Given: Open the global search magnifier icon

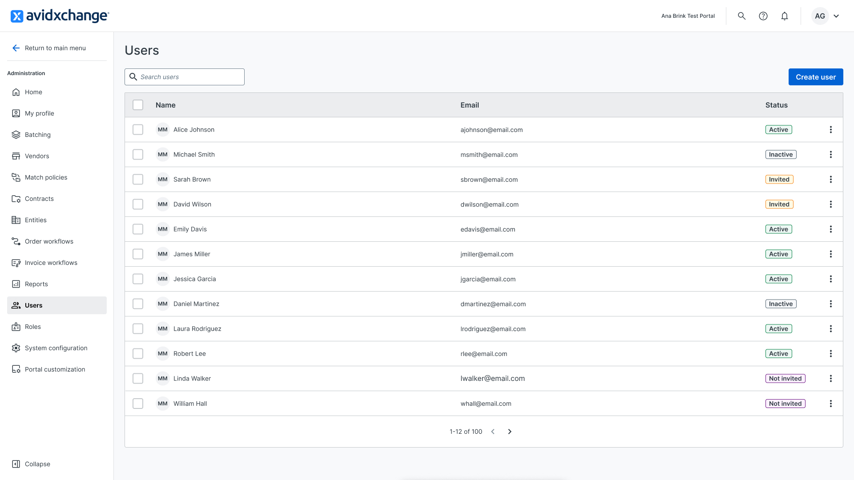Looking at the screenshot, I should [741, 16].
